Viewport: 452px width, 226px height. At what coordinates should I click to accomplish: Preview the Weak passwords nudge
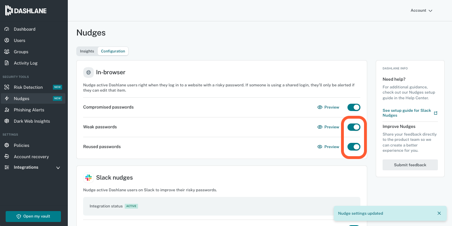pos(328,127)
